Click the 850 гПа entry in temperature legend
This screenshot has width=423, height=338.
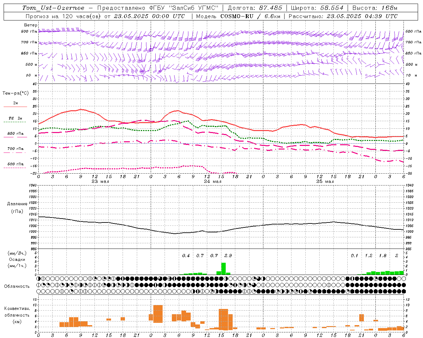pyautogui.click(x=15, y=133)
